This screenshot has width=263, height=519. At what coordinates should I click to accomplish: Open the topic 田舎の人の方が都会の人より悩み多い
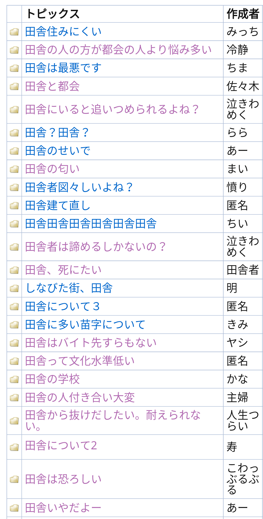(118, 50)
